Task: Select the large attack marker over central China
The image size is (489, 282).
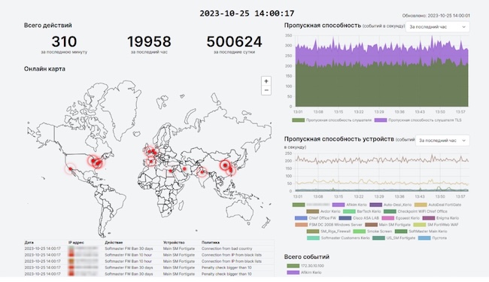Action: 225,165
